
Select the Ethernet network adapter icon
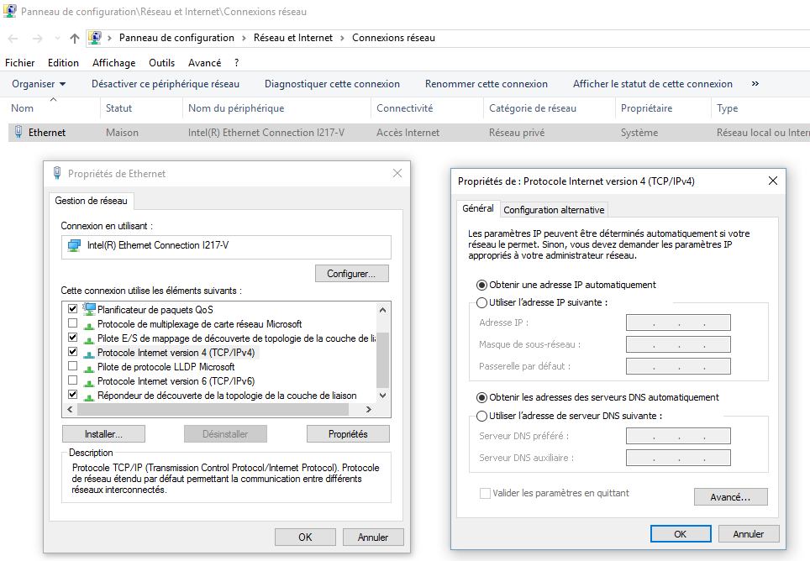(x=18, y=132)
